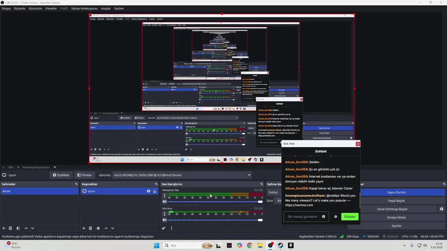Open the volume tray icon
This screenshot has height=251, width=447.
425,245
